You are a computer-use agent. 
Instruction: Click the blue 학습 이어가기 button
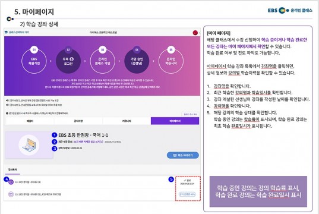tap(183, 155)
